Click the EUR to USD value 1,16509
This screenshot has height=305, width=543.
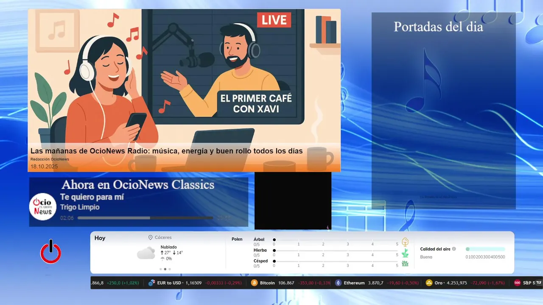(x=194, y=283)
